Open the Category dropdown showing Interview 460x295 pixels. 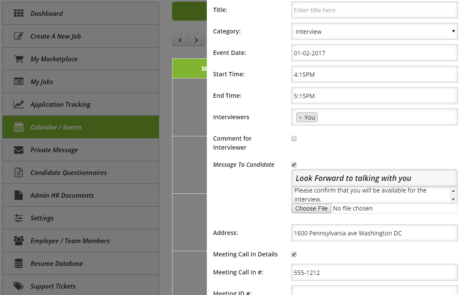click(x=374, y=31)
